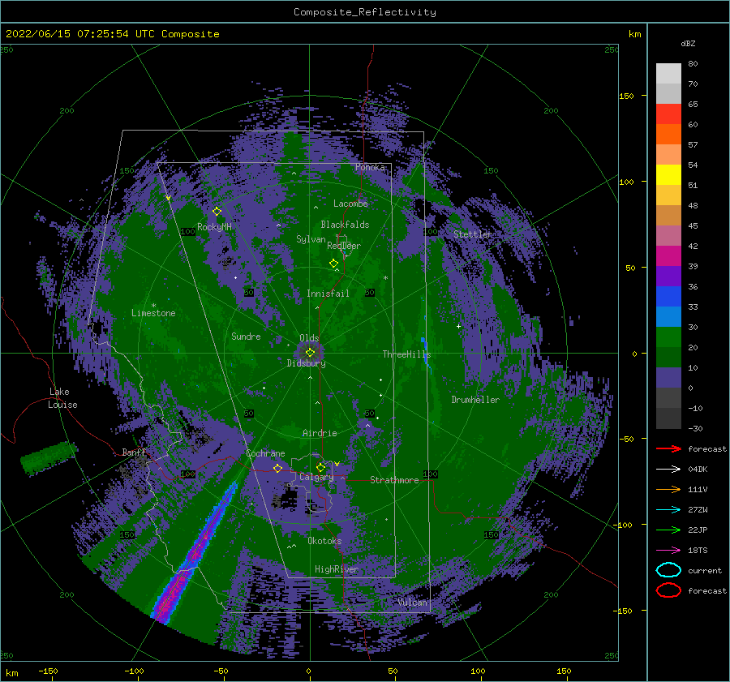Click the Stettler label
This screenshot has width=730, height=682.
tap(473, 234)
